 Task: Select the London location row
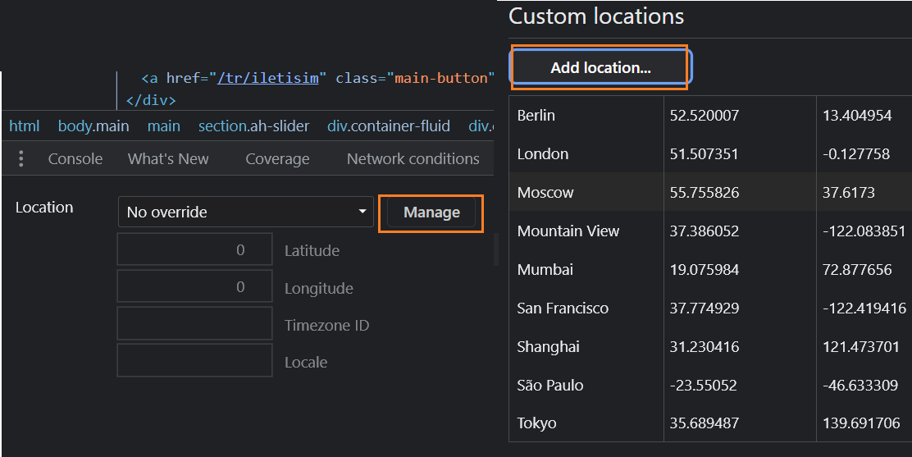coord(710,153)
